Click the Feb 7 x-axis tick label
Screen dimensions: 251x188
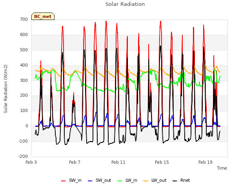[x=75, y=162]
